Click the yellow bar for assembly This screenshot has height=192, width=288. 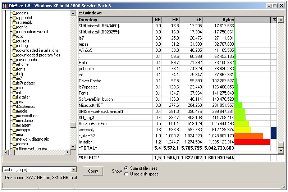243,130
